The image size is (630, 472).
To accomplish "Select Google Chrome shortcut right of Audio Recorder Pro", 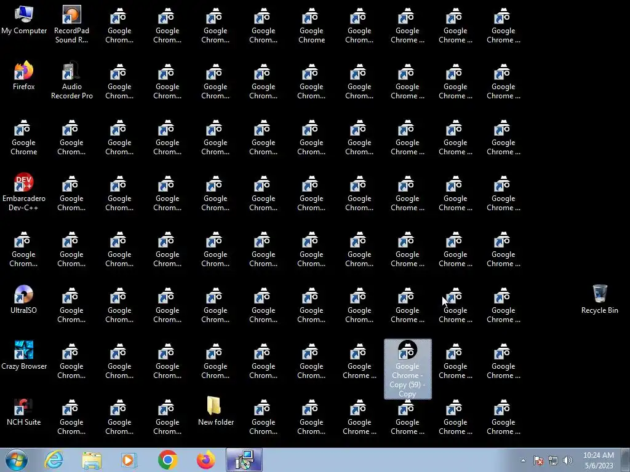I will point(119,81).
